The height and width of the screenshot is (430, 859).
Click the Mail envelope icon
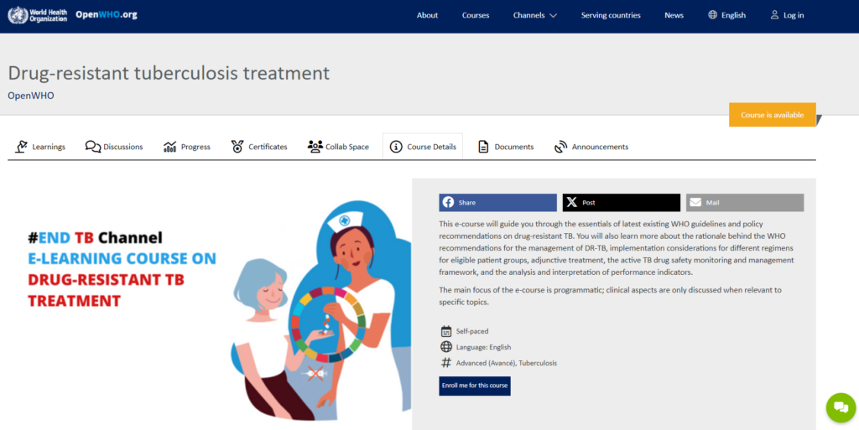(695, 202)
